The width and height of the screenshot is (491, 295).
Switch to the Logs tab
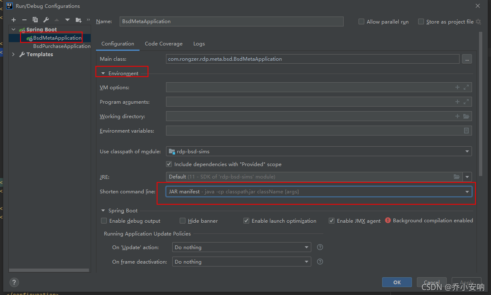click(x=199, y=44)
